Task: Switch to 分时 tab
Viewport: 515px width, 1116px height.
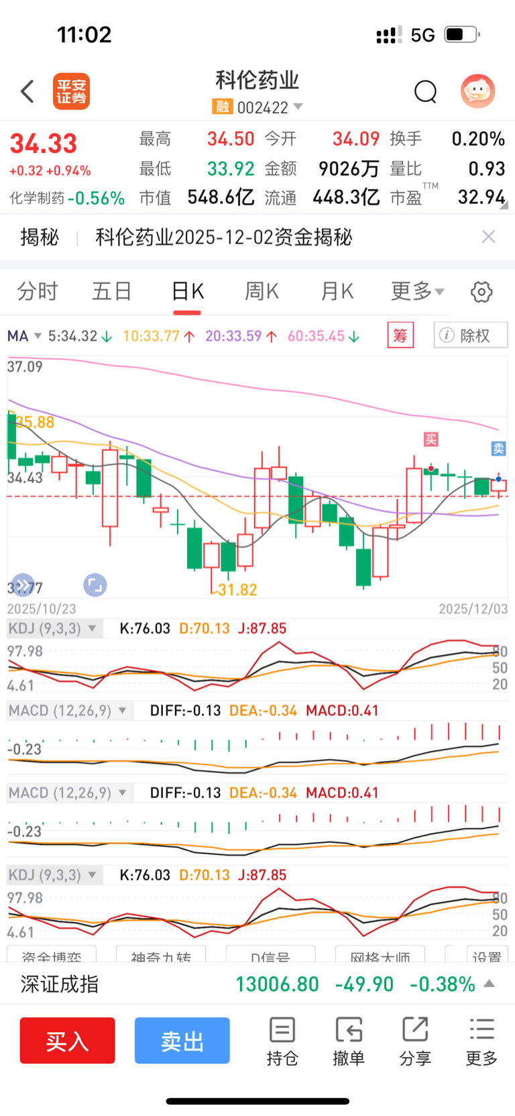Action: (38, 291)
